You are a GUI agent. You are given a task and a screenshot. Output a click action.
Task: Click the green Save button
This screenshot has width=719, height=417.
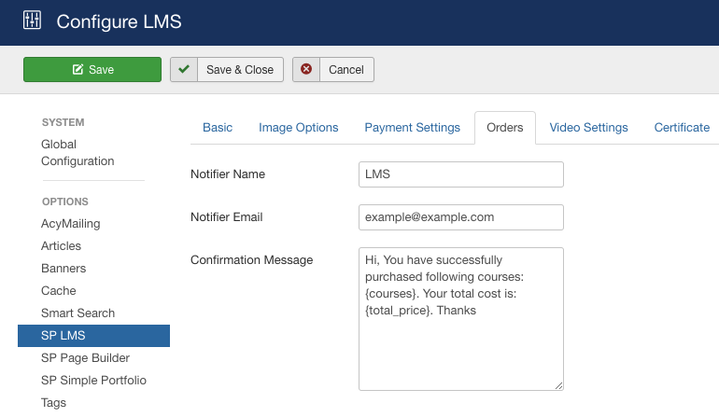[x=92, y=70]
